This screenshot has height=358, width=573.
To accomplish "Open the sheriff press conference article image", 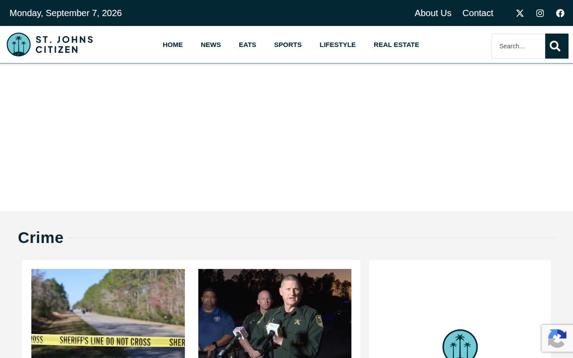I will pyautogui.click(x=275, y=313).
